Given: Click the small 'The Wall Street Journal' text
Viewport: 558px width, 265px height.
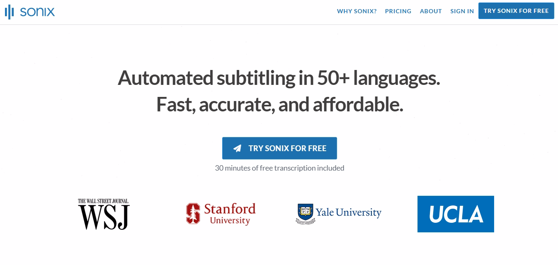Looking at the screenshot, I should [103, 201].
